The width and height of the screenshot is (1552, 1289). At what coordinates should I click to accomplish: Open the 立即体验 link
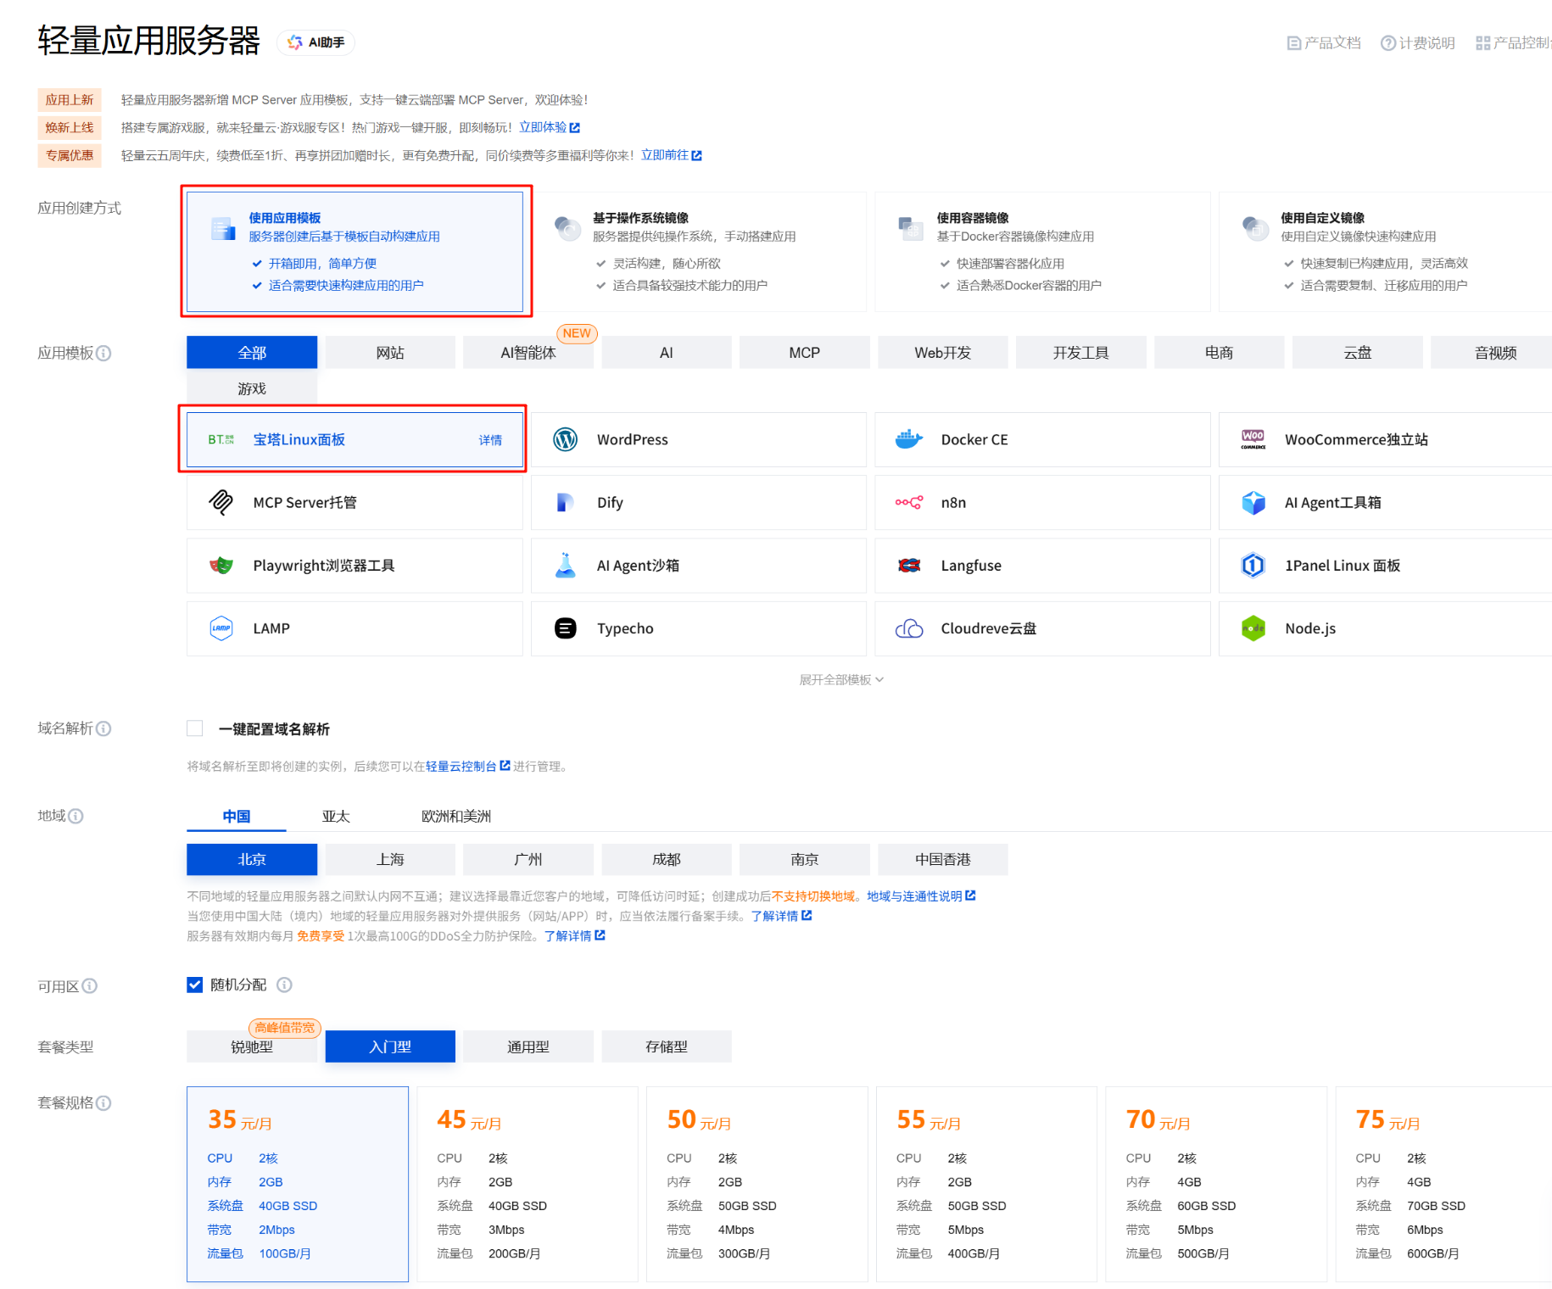[x=550, y=127]
